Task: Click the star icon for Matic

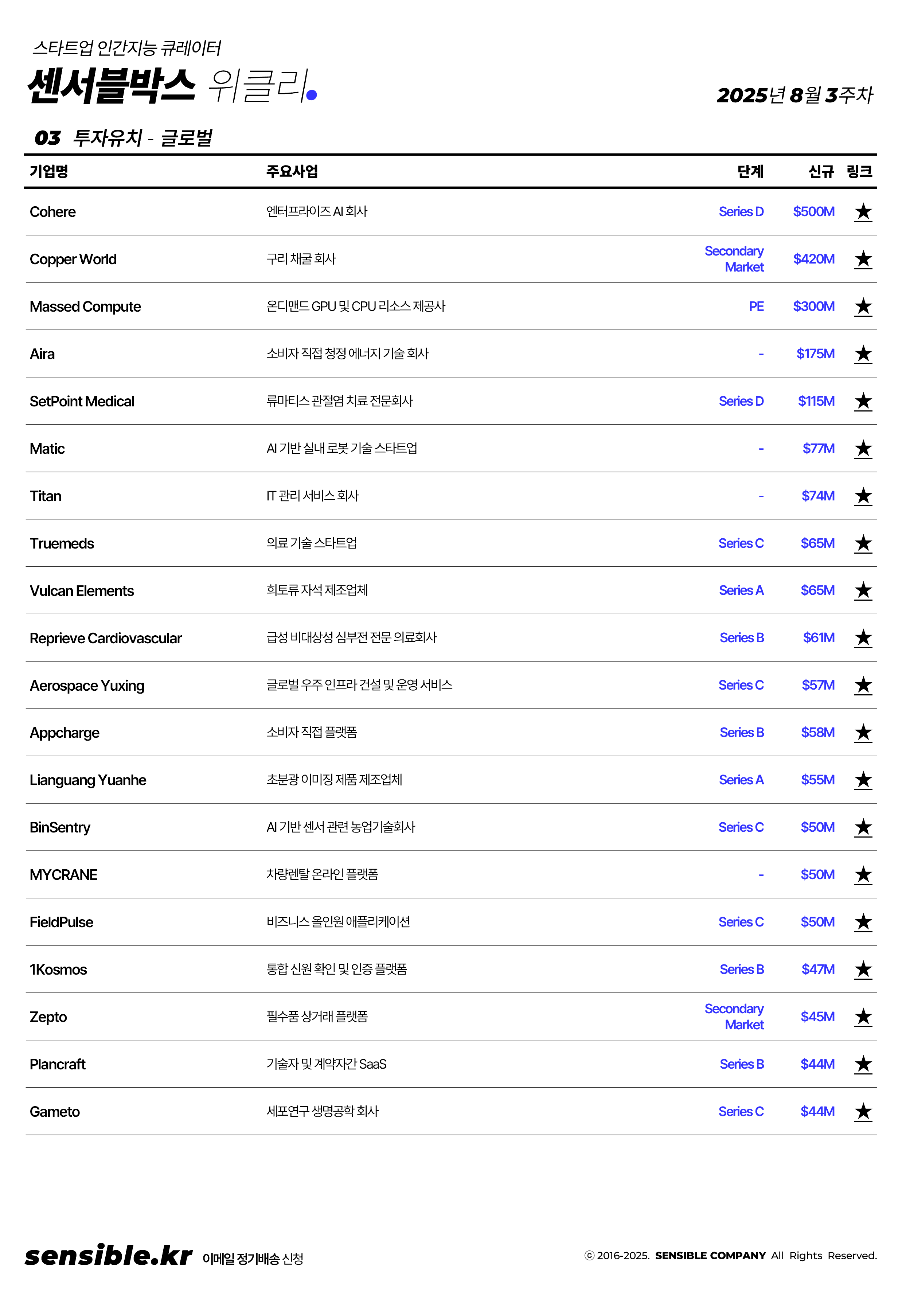Action: [862, 449]
